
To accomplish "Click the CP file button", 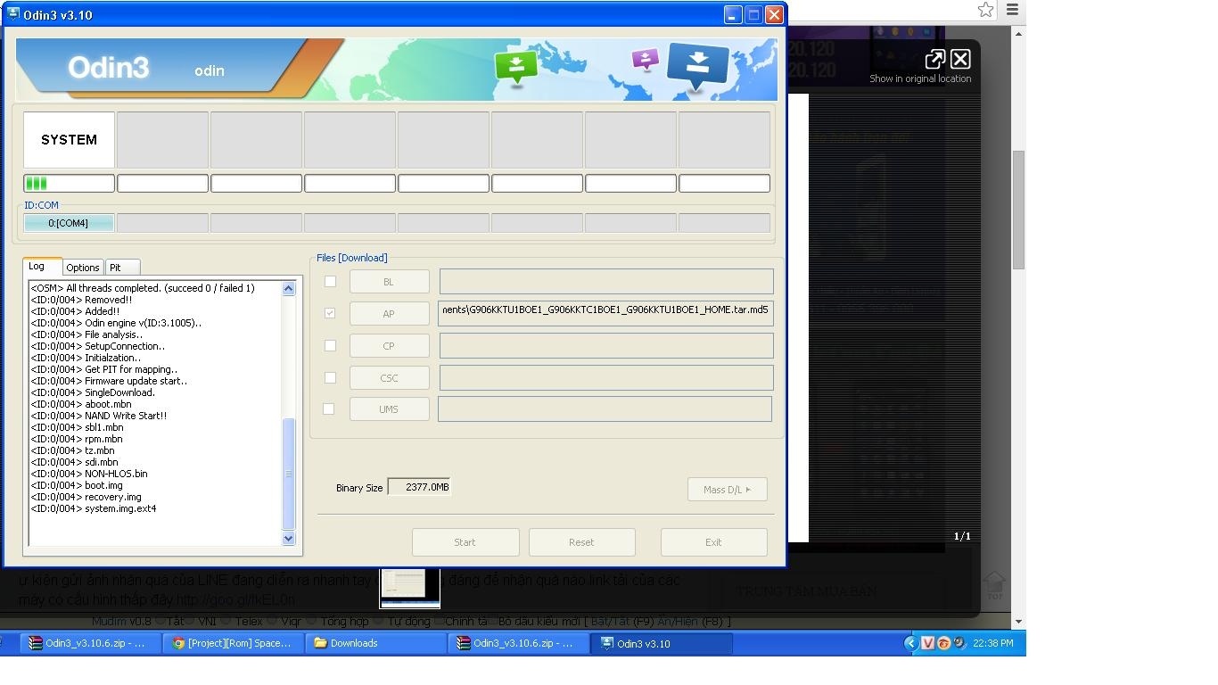I will tap(390, 346).
